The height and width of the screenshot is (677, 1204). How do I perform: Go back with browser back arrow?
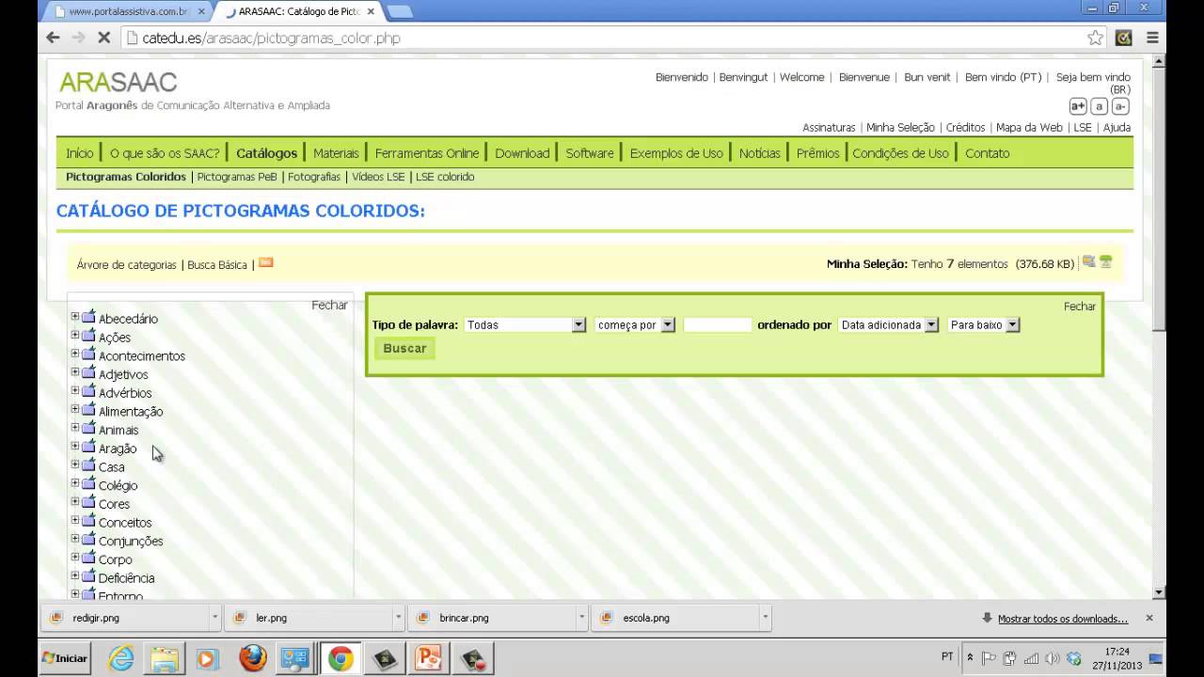click(53, 38)
